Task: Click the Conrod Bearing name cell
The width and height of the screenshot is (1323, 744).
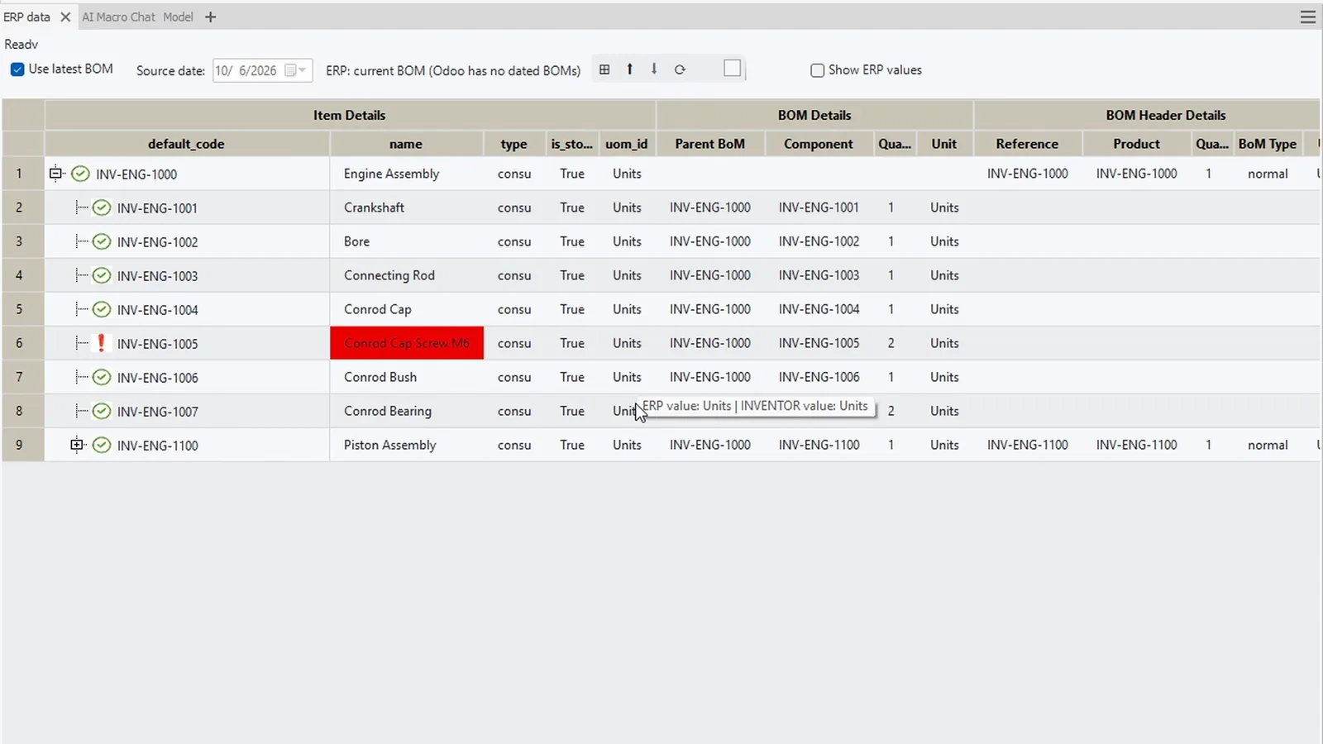Action: tap(407, 411)
